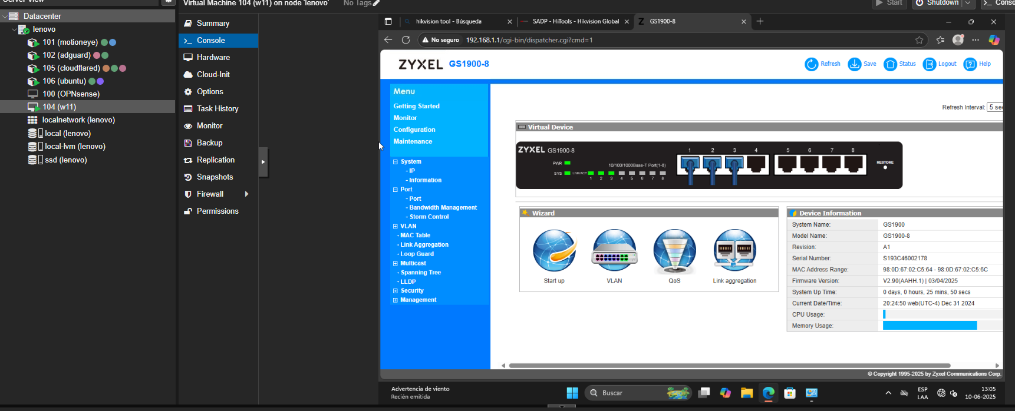1015x411 pixels.
Task: Open the QoS wizard icon
Action: point(674,250)
